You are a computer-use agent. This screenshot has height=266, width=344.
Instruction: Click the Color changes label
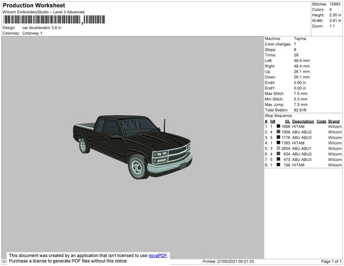coord(278,44)
